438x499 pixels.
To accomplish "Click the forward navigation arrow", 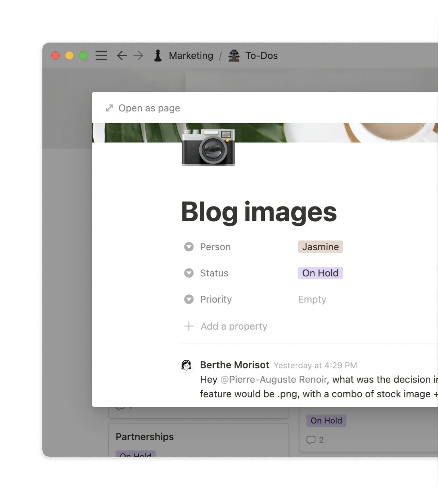I will [138, 55].
